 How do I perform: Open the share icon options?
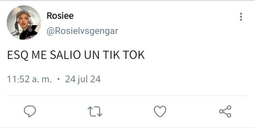[x=225, y=111]
